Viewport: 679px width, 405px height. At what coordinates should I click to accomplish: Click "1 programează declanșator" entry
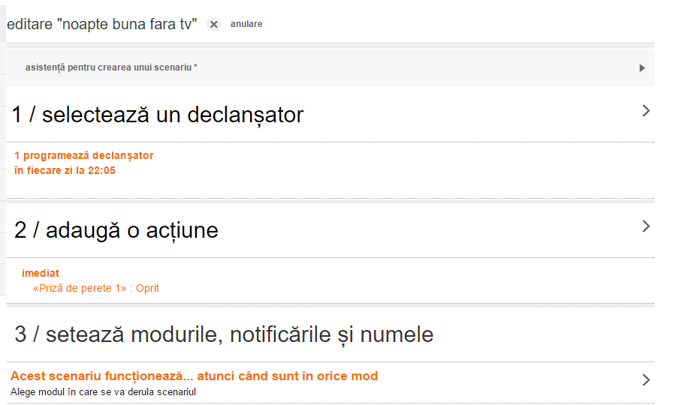(x=83, y=155)
